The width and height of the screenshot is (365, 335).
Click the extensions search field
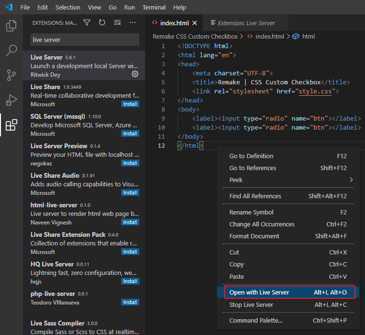tap(85, 40)
